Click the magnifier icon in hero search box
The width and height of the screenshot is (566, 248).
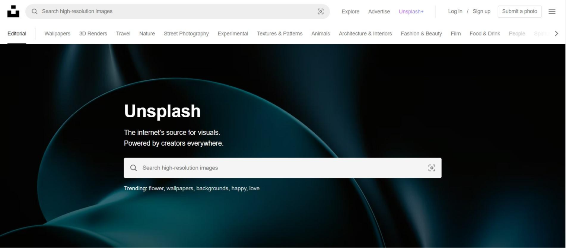point(133,168)
